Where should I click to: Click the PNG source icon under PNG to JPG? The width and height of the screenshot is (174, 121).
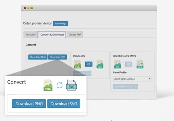[x=77, y=64]
